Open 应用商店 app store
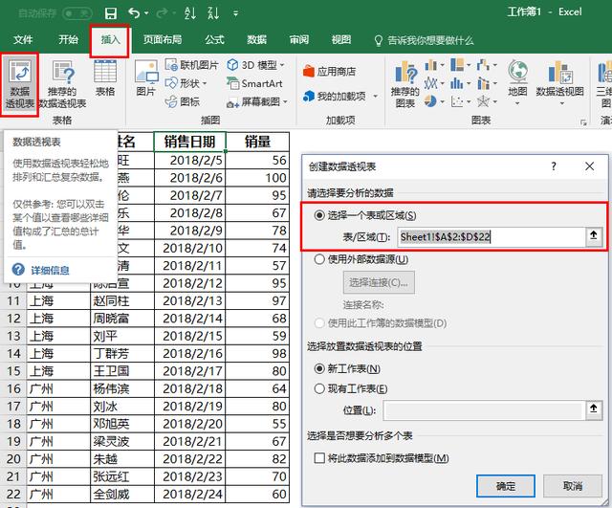 [328, 71]
